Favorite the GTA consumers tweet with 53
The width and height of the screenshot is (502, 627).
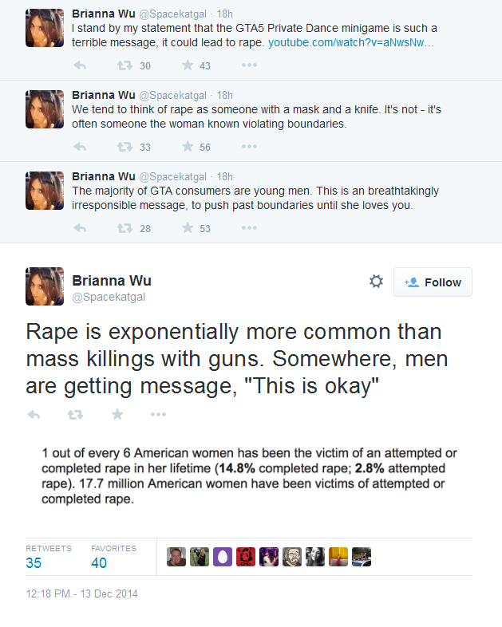click(x=188, y=227)
